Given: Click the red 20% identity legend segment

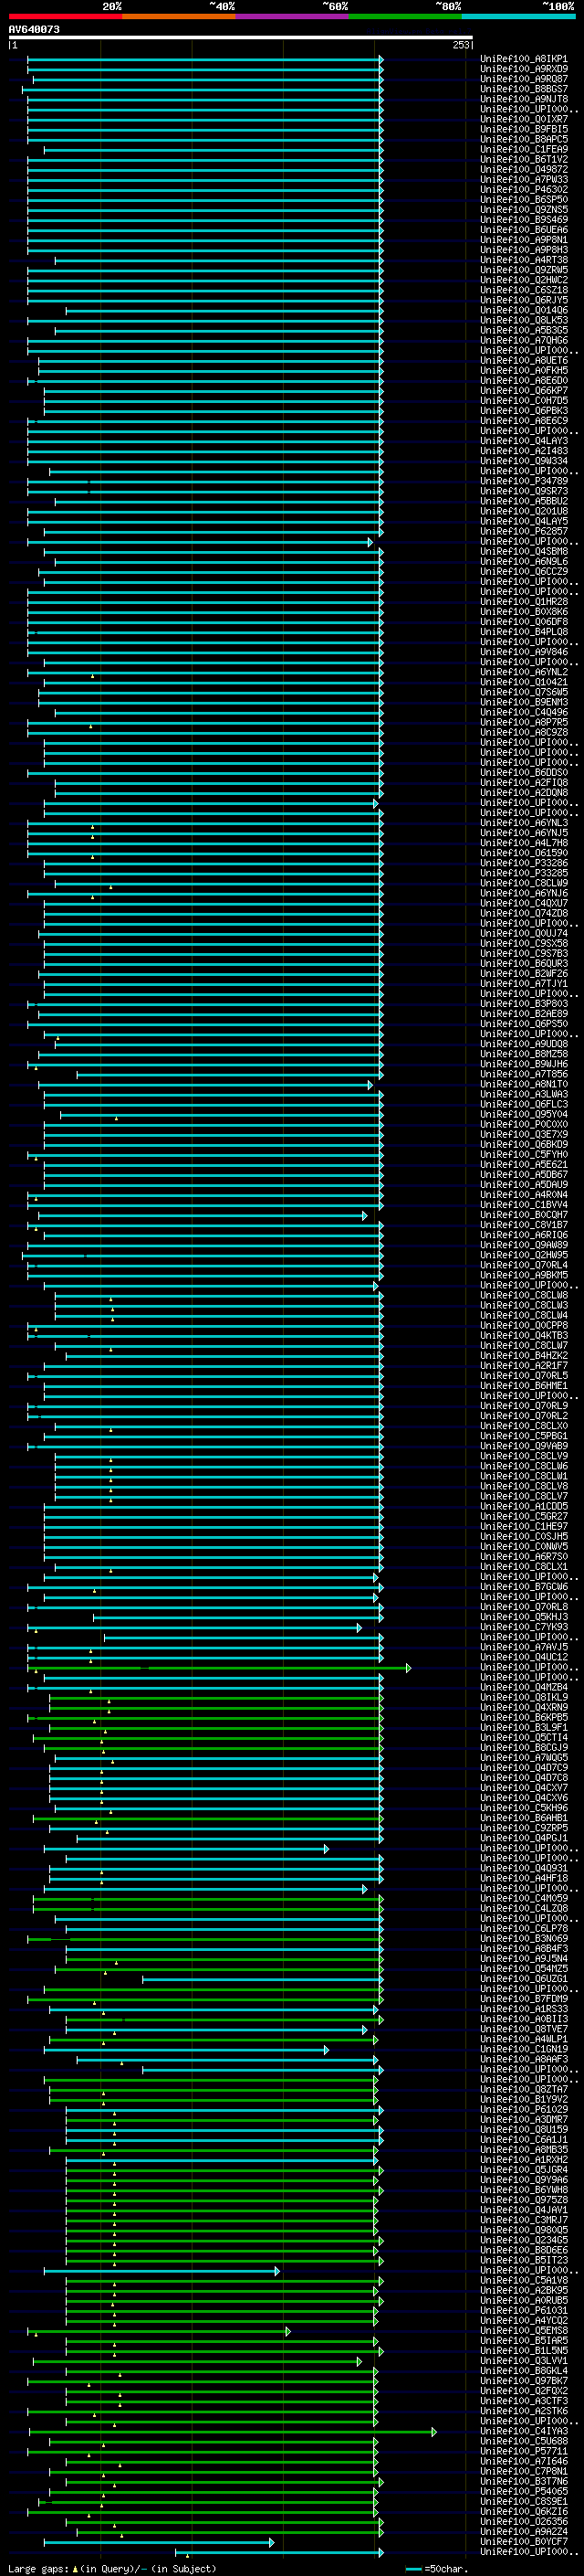Looking at the screenshot, I should pos(65,16).
